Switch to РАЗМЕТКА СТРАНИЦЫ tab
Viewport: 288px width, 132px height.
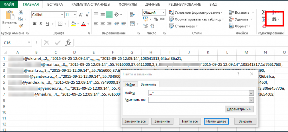pyautogui.click(x=91, y=4)
